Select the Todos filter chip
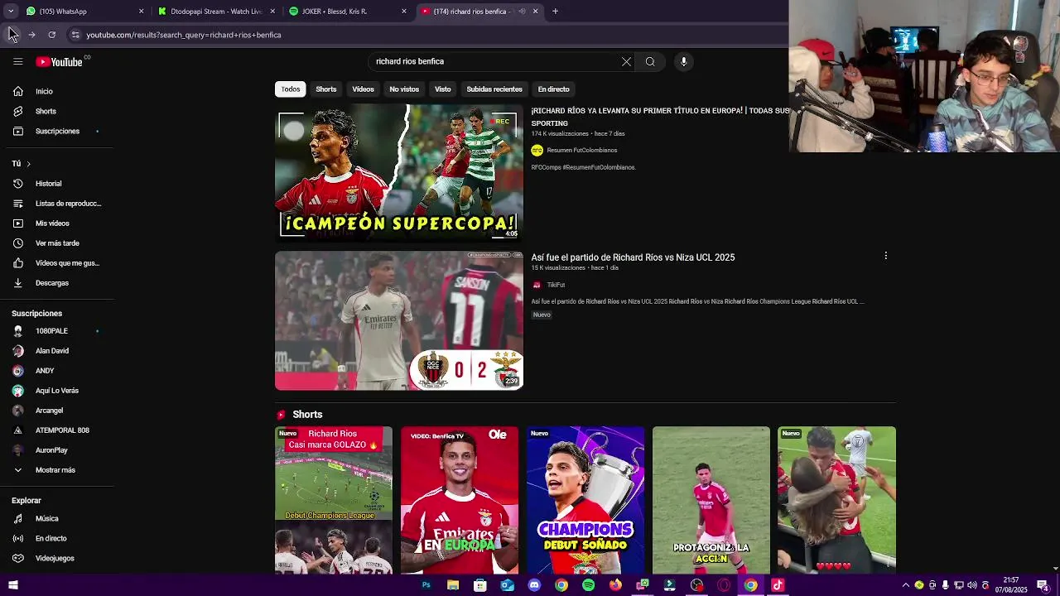Screen dimensions: 1060x596 (291, 89)
